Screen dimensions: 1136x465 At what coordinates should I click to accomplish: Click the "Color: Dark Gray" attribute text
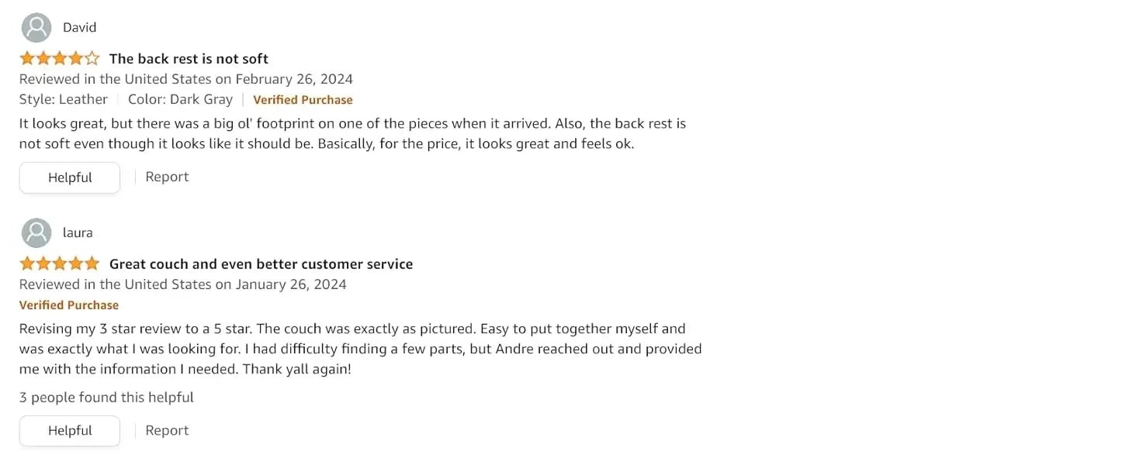click(x=180, y=99)
